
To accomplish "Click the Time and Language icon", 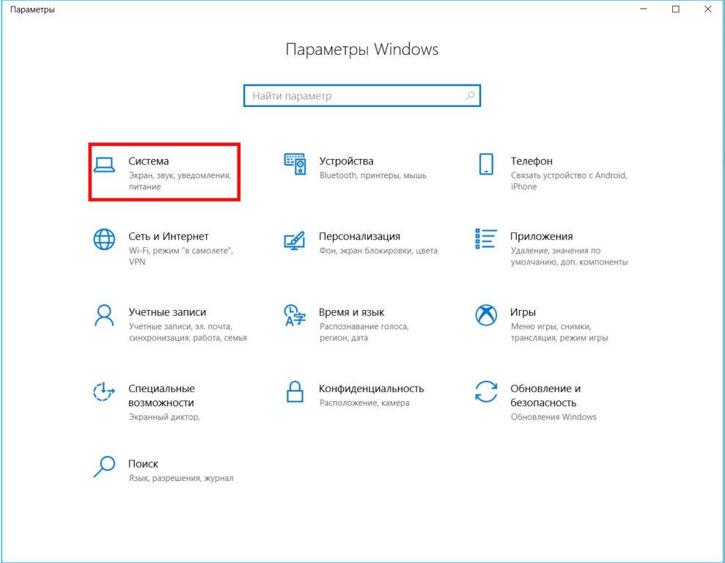I will point(295,316).
